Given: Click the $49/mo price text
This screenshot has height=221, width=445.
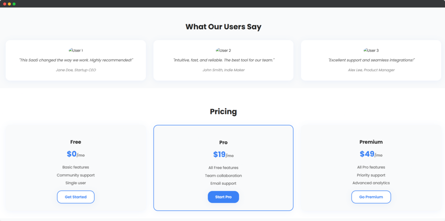Looking at the screenshot, I should [371, 154].
